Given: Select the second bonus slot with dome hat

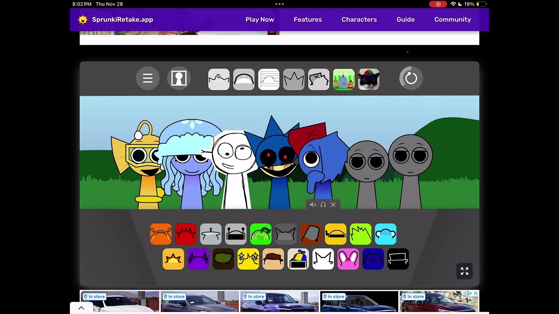Looking at the screenshot, I should pos(244,79).
